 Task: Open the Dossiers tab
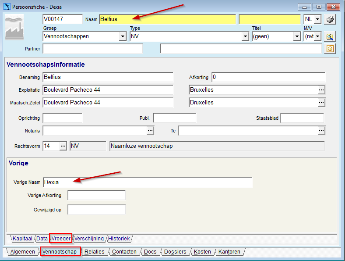(x=175, y=252)
